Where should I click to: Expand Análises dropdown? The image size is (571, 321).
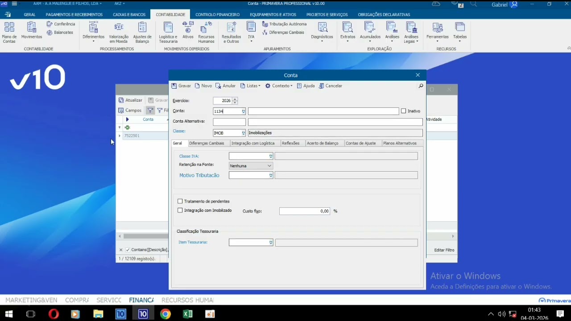pyautogui.click(x=392, y=41)
